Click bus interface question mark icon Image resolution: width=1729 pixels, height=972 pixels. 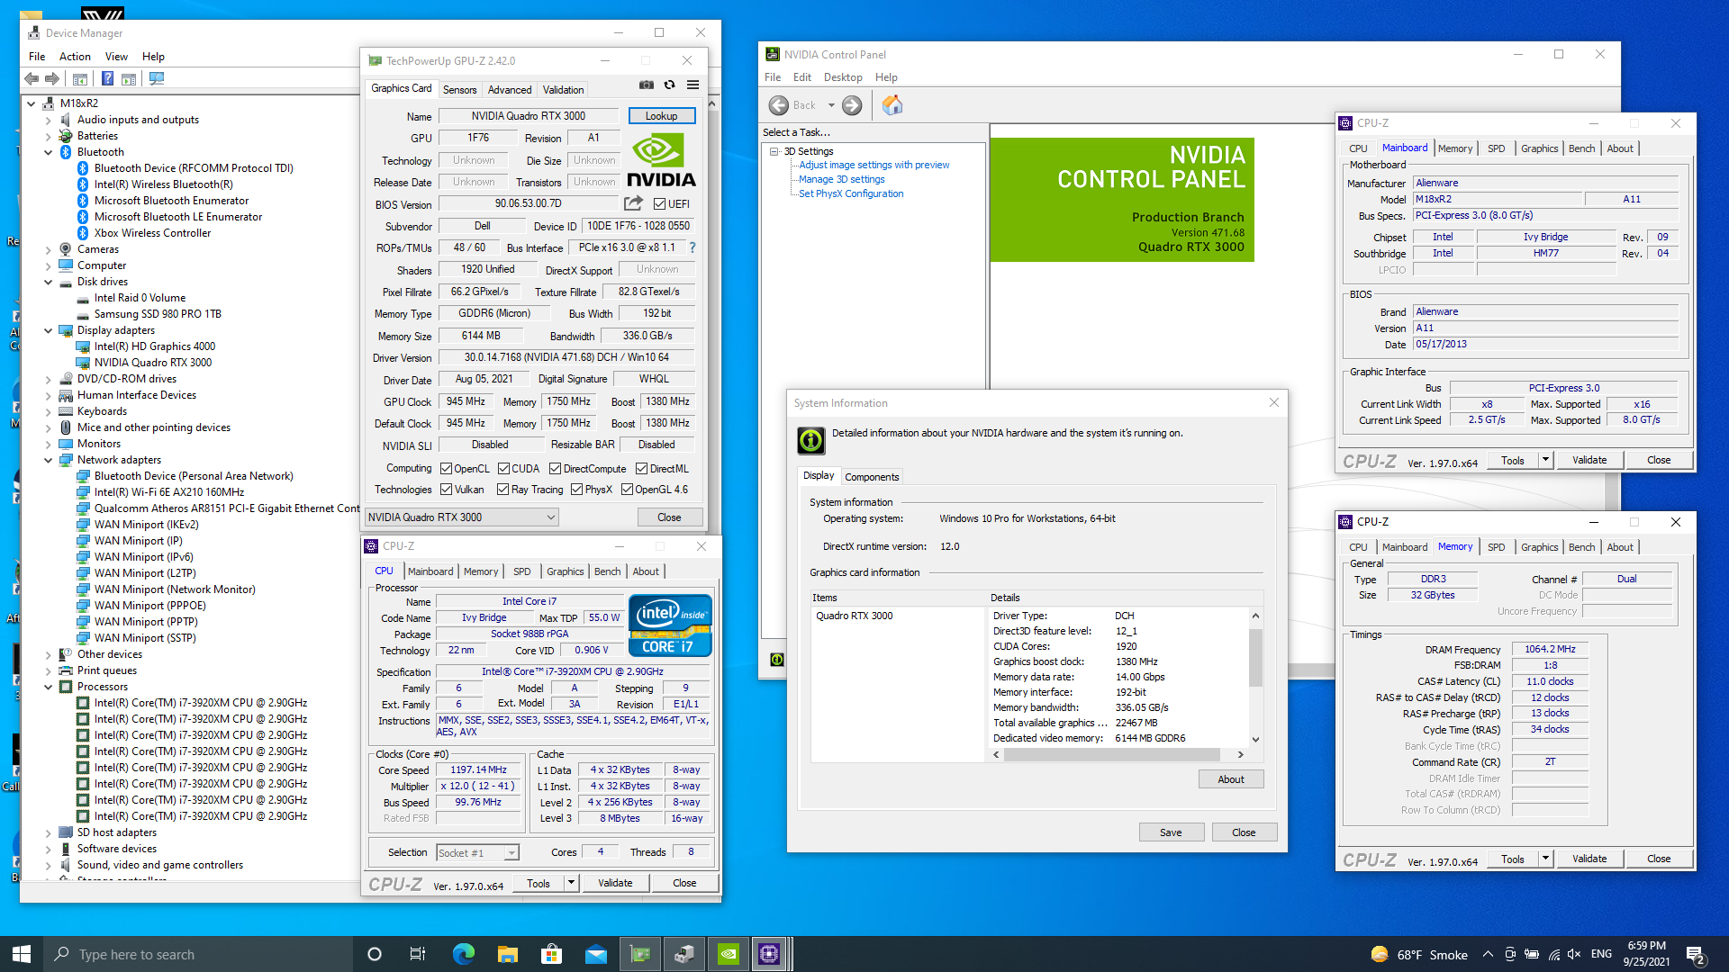point(693,247)
